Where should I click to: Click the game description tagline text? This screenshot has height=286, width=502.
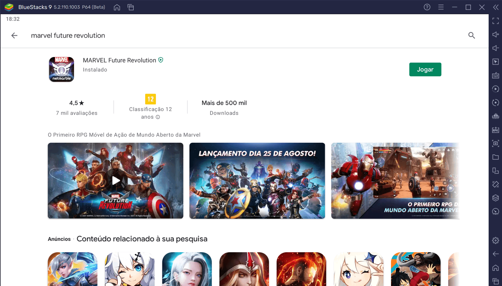click(124, 135)
